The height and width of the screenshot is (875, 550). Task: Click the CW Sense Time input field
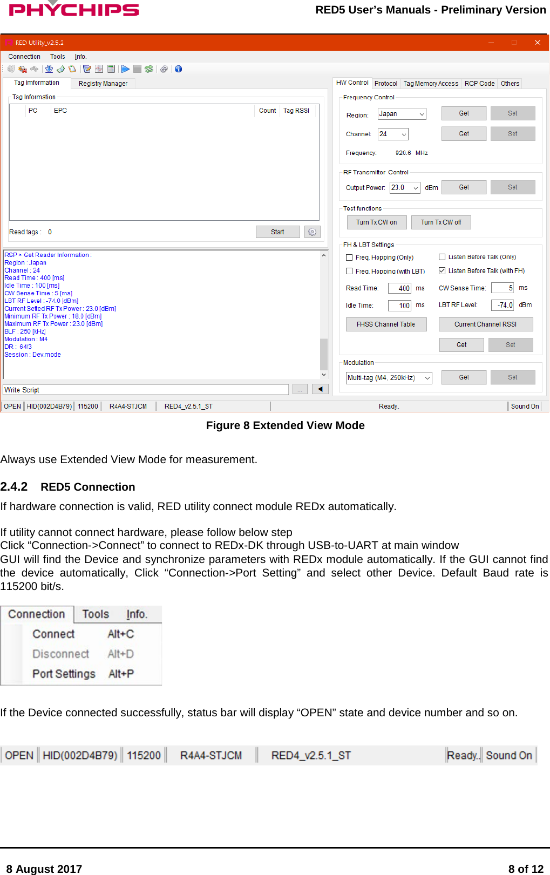503,288
